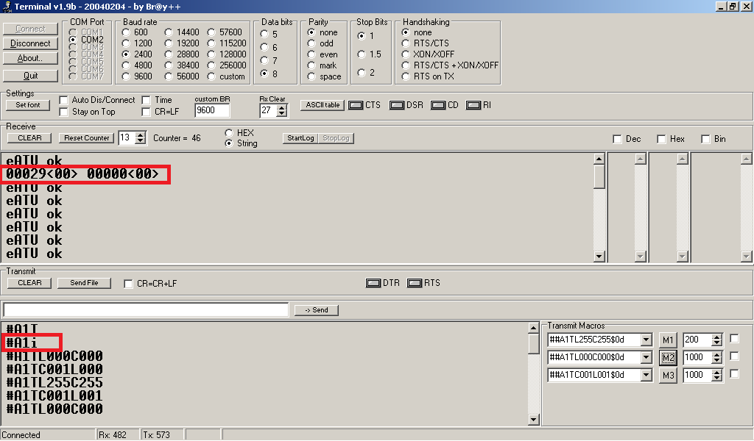The image size is (754, 441).
Task: Open the first transmit macro dropdown
Action: [x=646, y=340]
